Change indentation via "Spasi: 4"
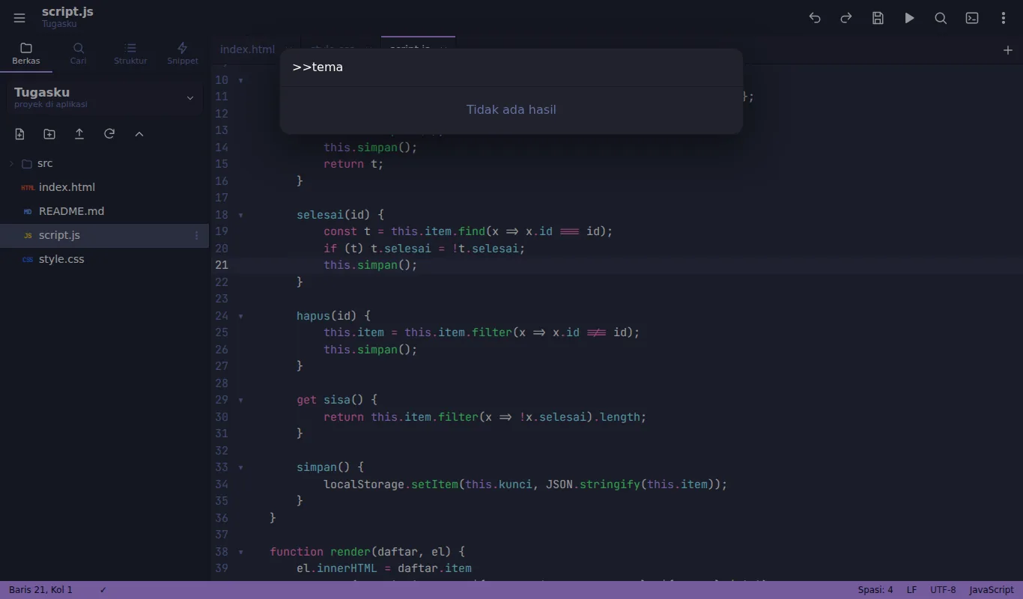 (875, 590)
